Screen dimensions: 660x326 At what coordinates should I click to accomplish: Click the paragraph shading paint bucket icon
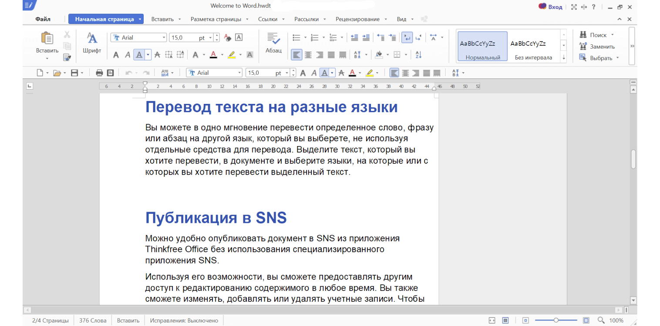pyautogui.click(x=379, y=55)
